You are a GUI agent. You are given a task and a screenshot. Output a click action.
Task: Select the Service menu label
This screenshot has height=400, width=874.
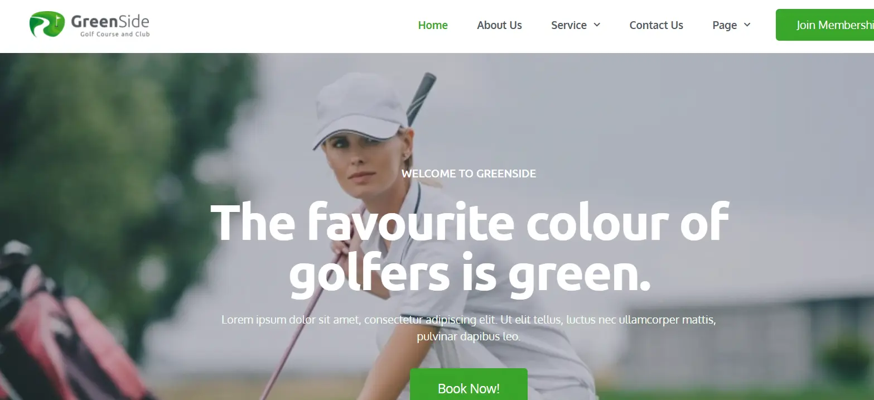click(x=568, y=25)
